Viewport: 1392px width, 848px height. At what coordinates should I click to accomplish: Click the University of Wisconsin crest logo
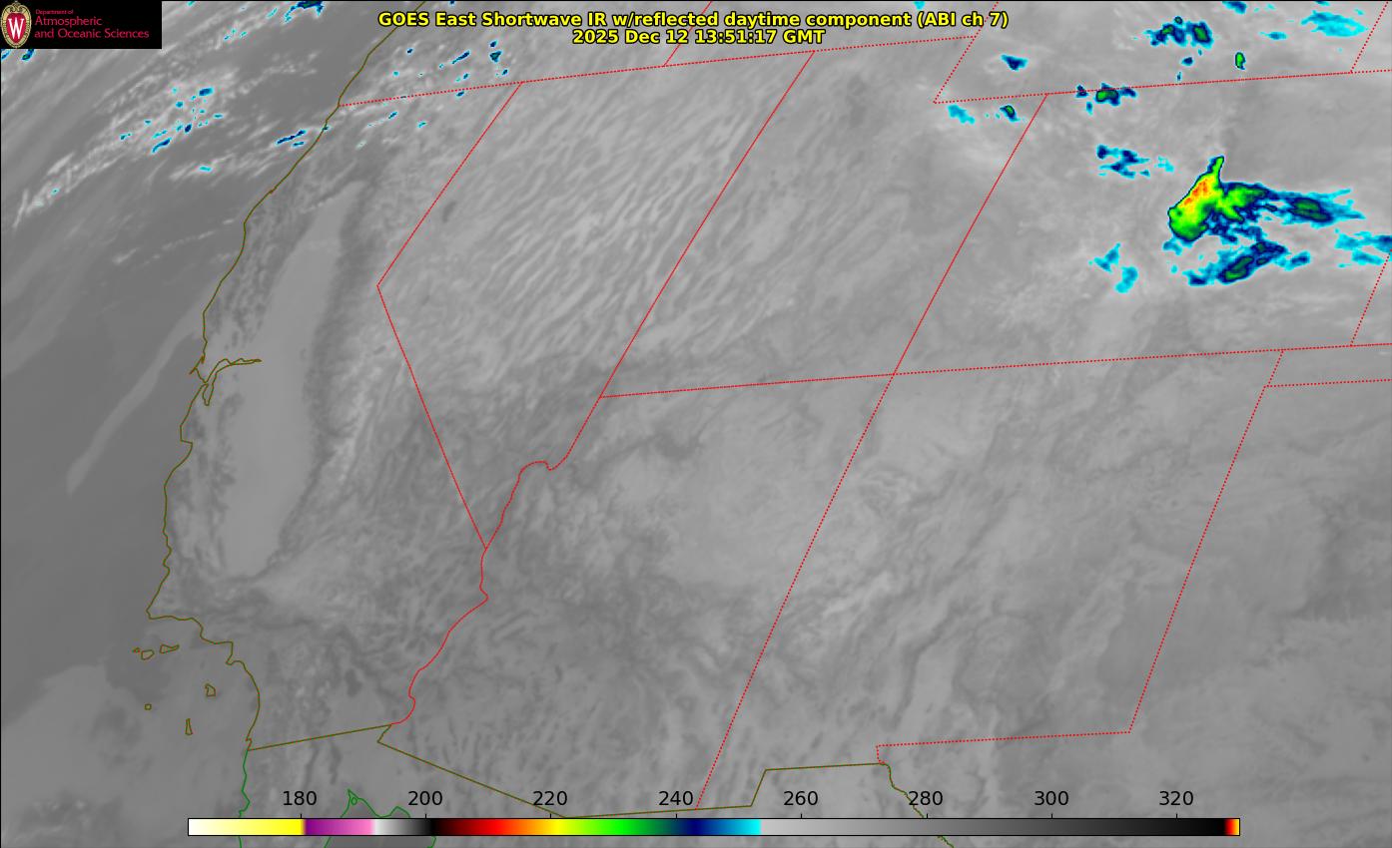pyautogui.click(x=17, y=25)
